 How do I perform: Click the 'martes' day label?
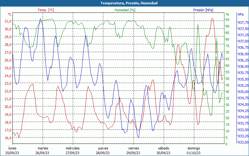tap(43, 148)
